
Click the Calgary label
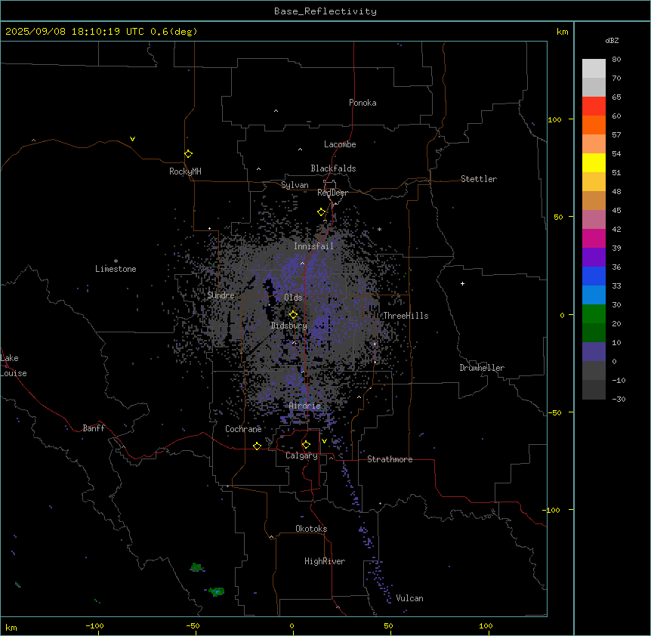tap(301, 455)
